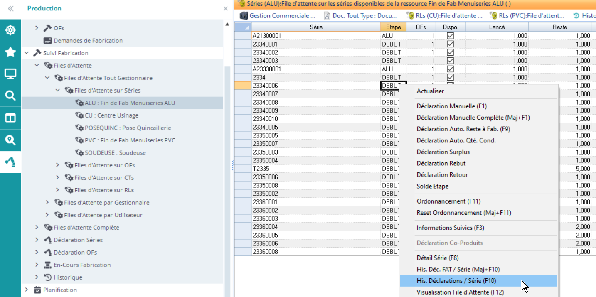Sort the grid by Série column header
This screenshot has height=297, width=596.
[x=316, y=27]
